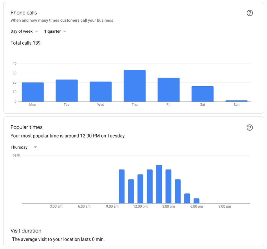Open the Thursday day selector dropdown
267x249 pixels.
click(24, 147)
